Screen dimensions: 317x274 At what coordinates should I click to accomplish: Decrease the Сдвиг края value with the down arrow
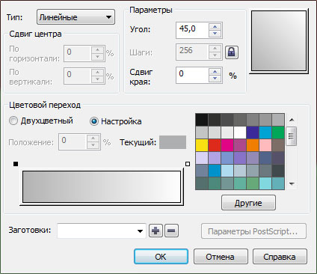pyautogui.click(x=215, y=79)
